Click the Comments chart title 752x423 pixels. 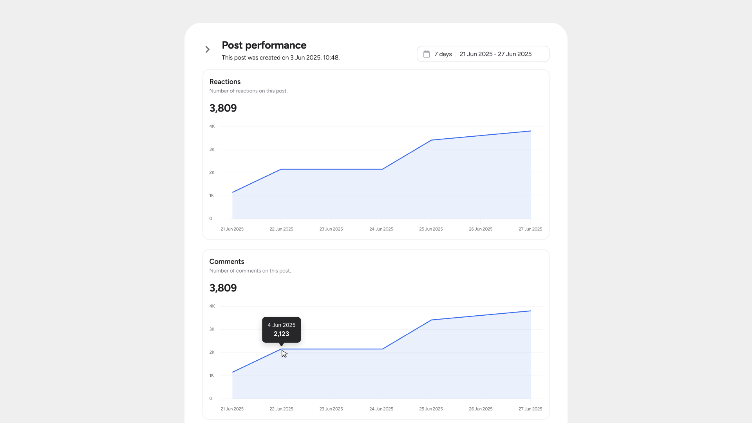(226, 261)
